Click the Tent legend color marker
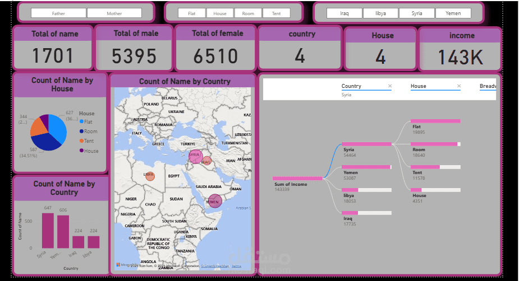519x281 pixels. (x=81, y=140)
